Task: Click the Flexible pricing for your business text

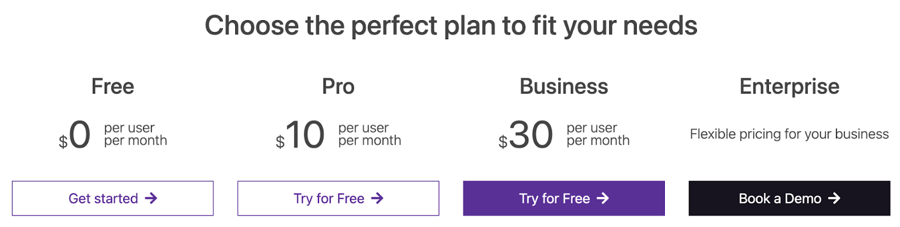Action: [789, 135]
